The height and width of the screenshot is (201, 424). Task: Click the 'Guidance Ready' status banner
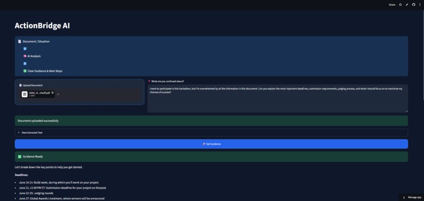point(211,157)
